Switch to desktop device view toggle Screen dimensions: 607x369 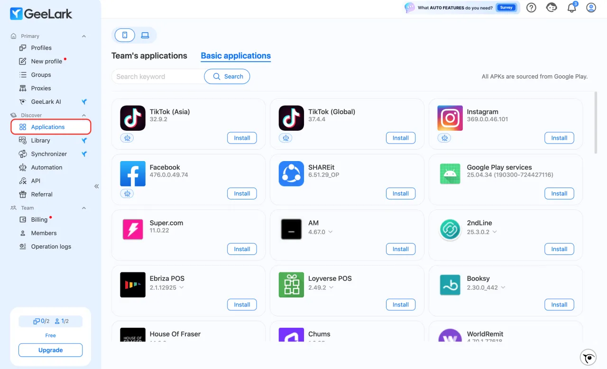point(145,35)
